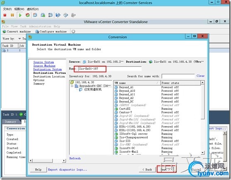231x180 pixels.
Task: Click the grey round stop icon beside Configure machine
Action: tap(73, 31)
